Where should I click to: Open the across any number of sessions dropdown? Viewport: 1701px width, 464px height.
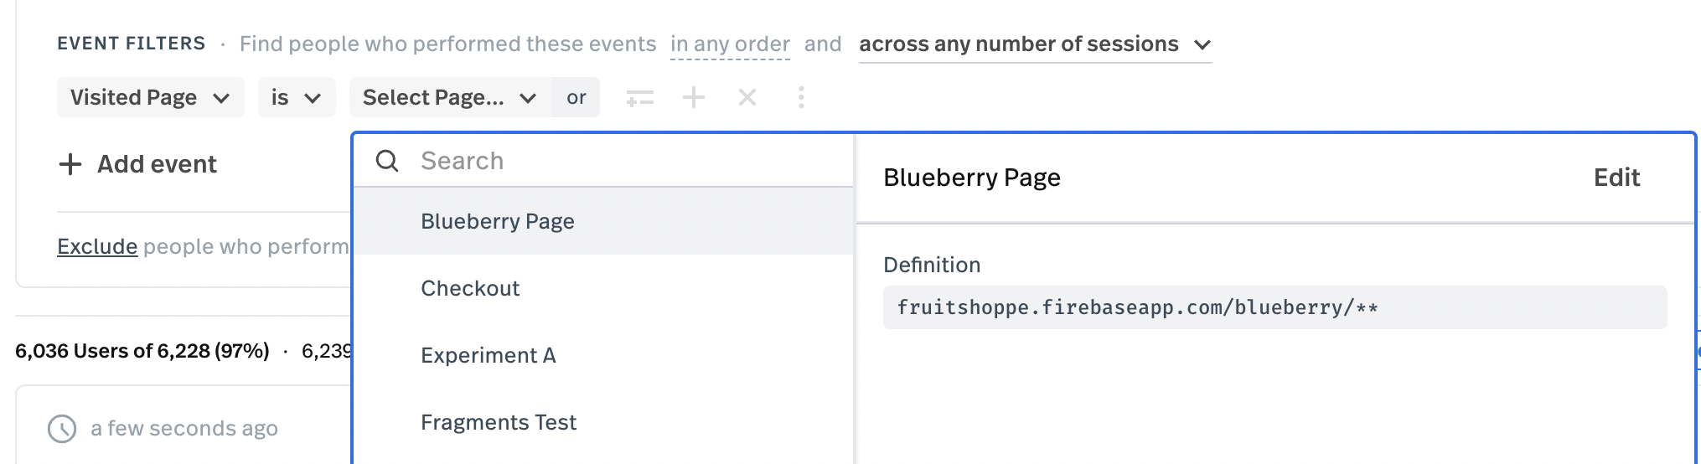click(1035, 44)
